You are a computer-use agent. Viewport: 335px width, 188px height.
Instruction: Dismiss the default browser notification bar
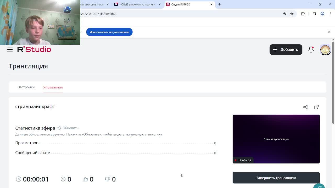point(329,32)
